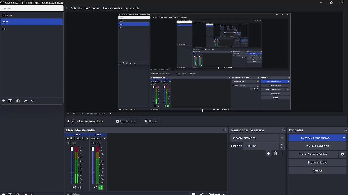Move selected scene up
This screenshot has width=348, height=195.
pos(26,101)
